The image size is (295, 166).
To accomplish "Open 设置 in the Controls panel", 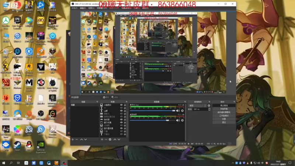I will coord(224,119).
